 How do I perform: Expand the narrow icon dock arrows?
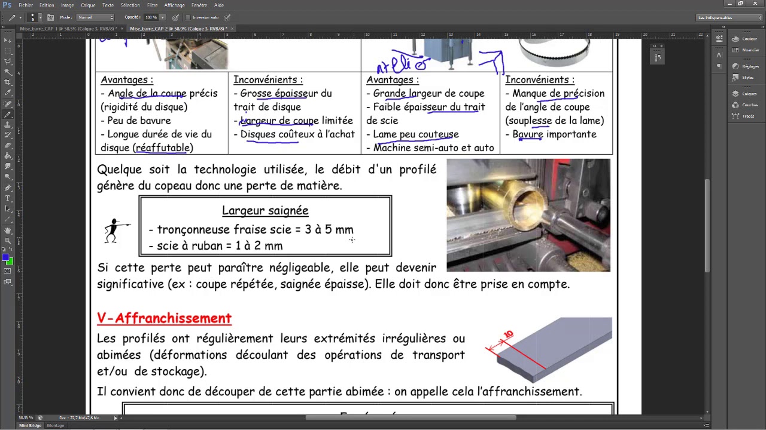pos(724,27)
